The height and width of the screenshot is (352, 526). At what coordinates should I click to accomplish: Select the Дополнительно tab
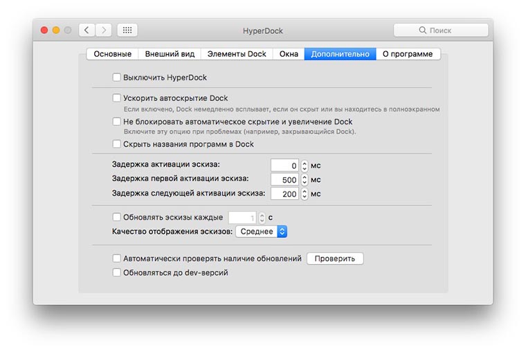(x=340, y=54)
